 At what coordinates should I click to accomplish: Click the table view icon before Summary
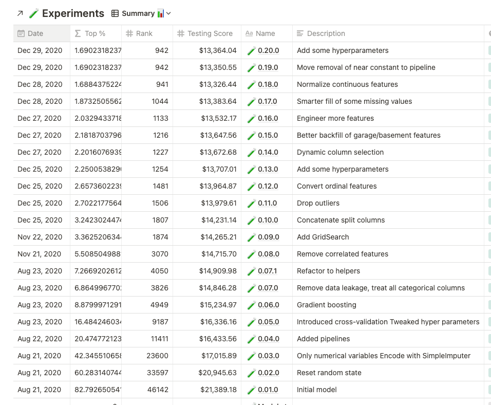tap(115, 13)
